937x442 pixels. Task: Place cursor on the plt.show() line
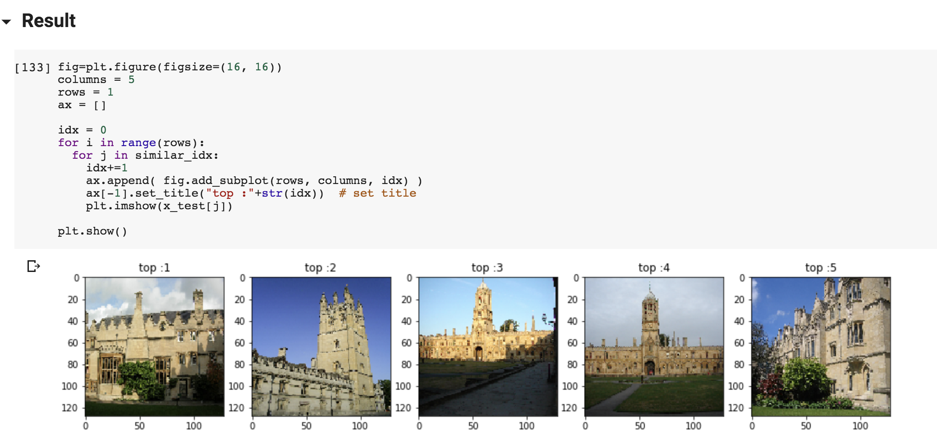[x=92, y=231]
